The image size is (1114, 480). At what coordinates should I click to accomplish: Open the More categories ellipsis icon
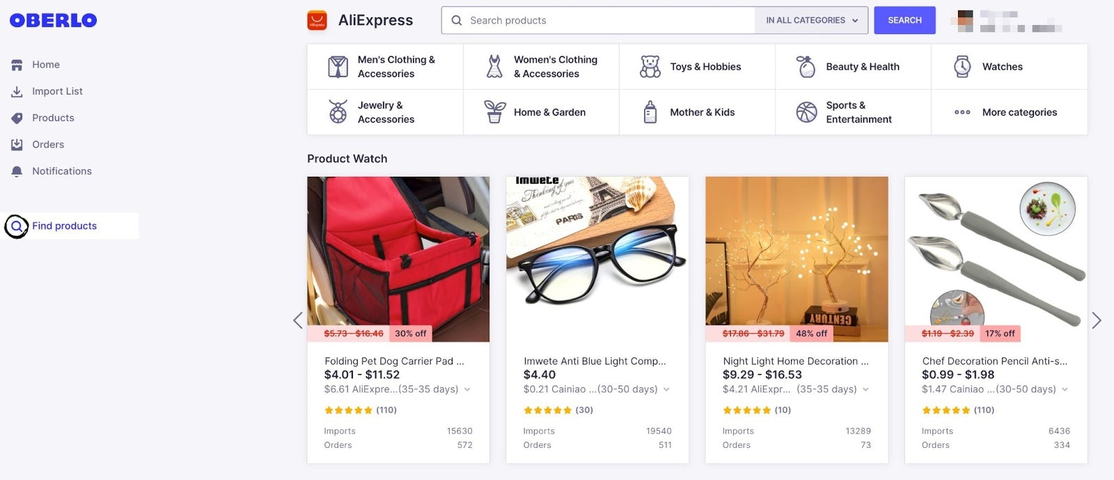pyautogui.click(x=962, y=112)
